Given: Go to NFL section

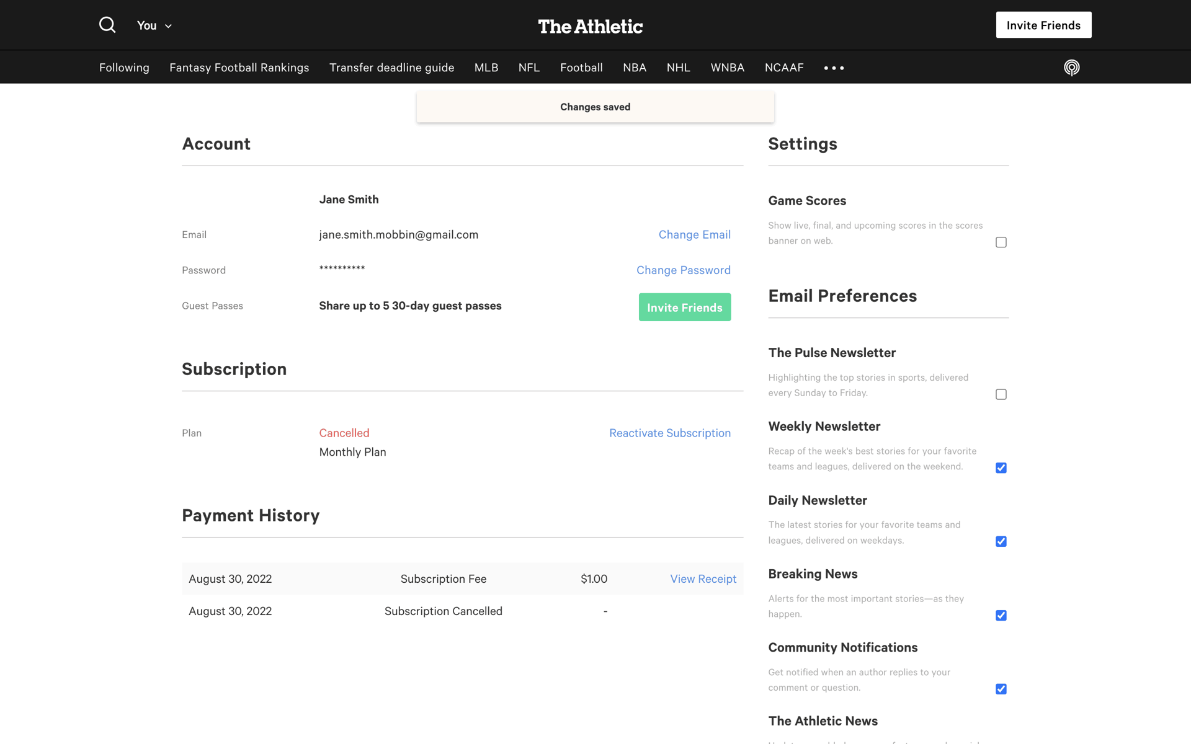Looking at the screenshot, I should point(529,68).
